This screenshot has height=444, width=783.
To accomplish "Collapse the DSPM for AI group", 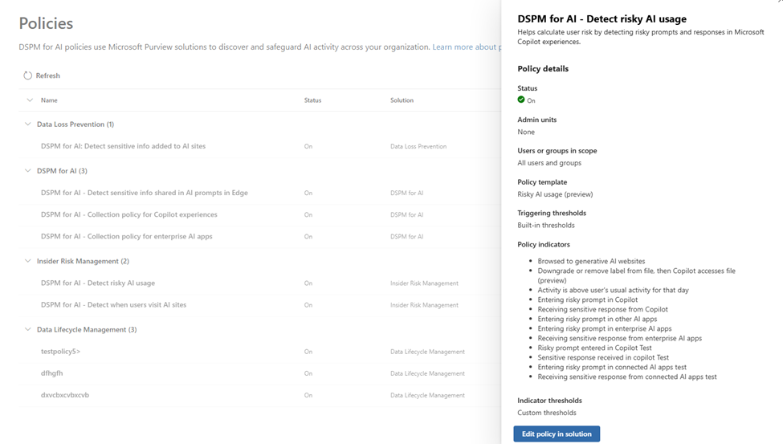I will [x=30, y=171].
